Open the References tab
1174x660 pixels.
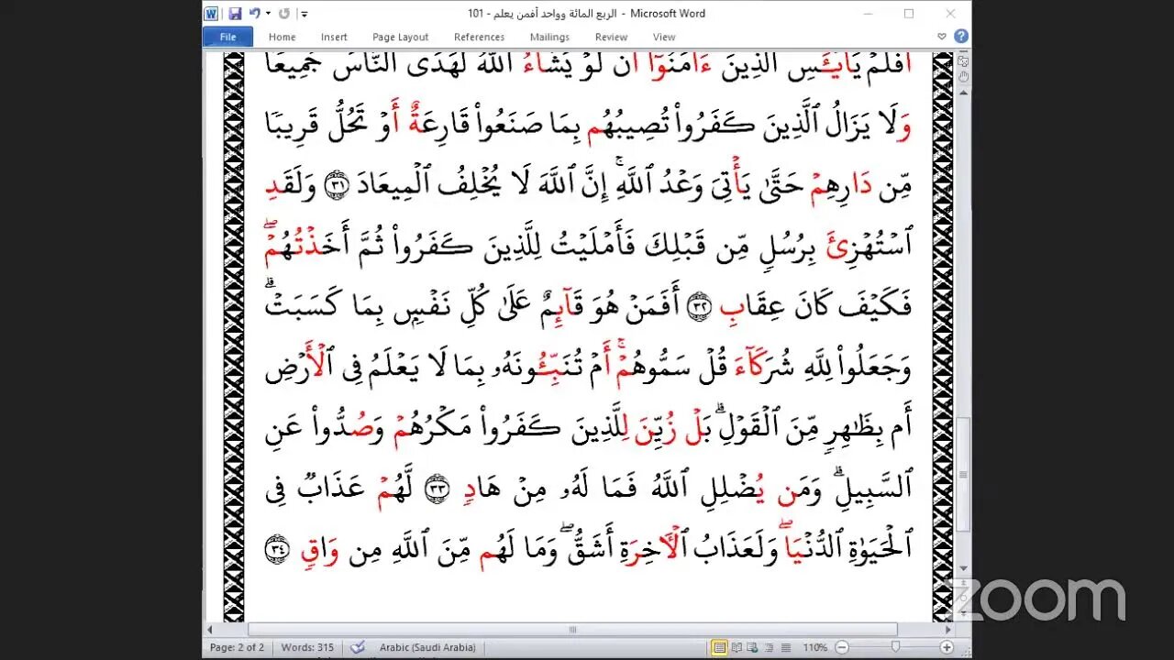tap(479, 37)
